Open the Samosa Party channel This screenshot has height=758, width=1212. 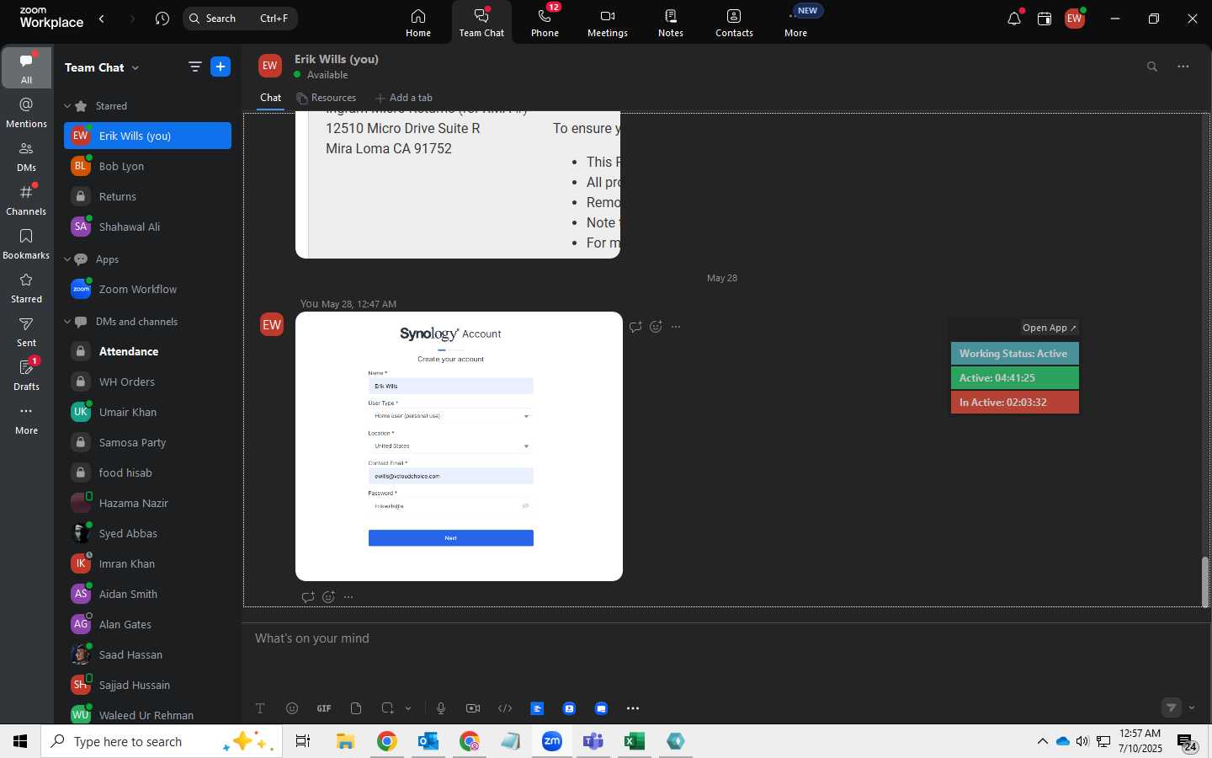tap(147, 442)
